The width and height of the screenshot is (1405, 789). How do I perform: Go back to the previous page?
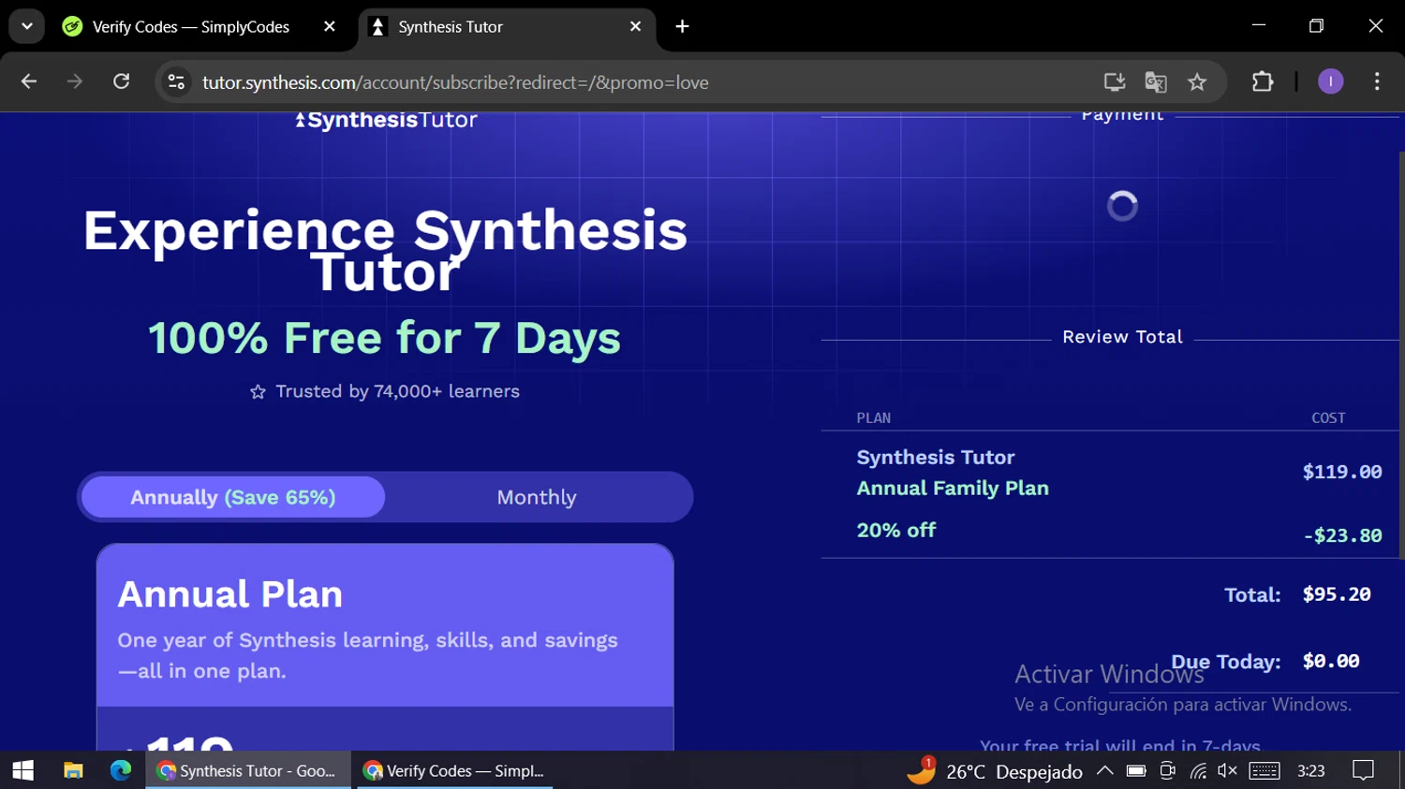(x=29, y=82)
